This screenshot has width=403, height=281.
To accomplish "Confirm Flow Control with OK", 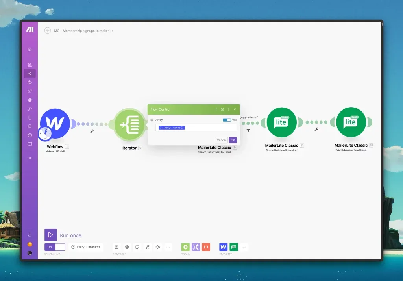I will (x=233, y=140).
